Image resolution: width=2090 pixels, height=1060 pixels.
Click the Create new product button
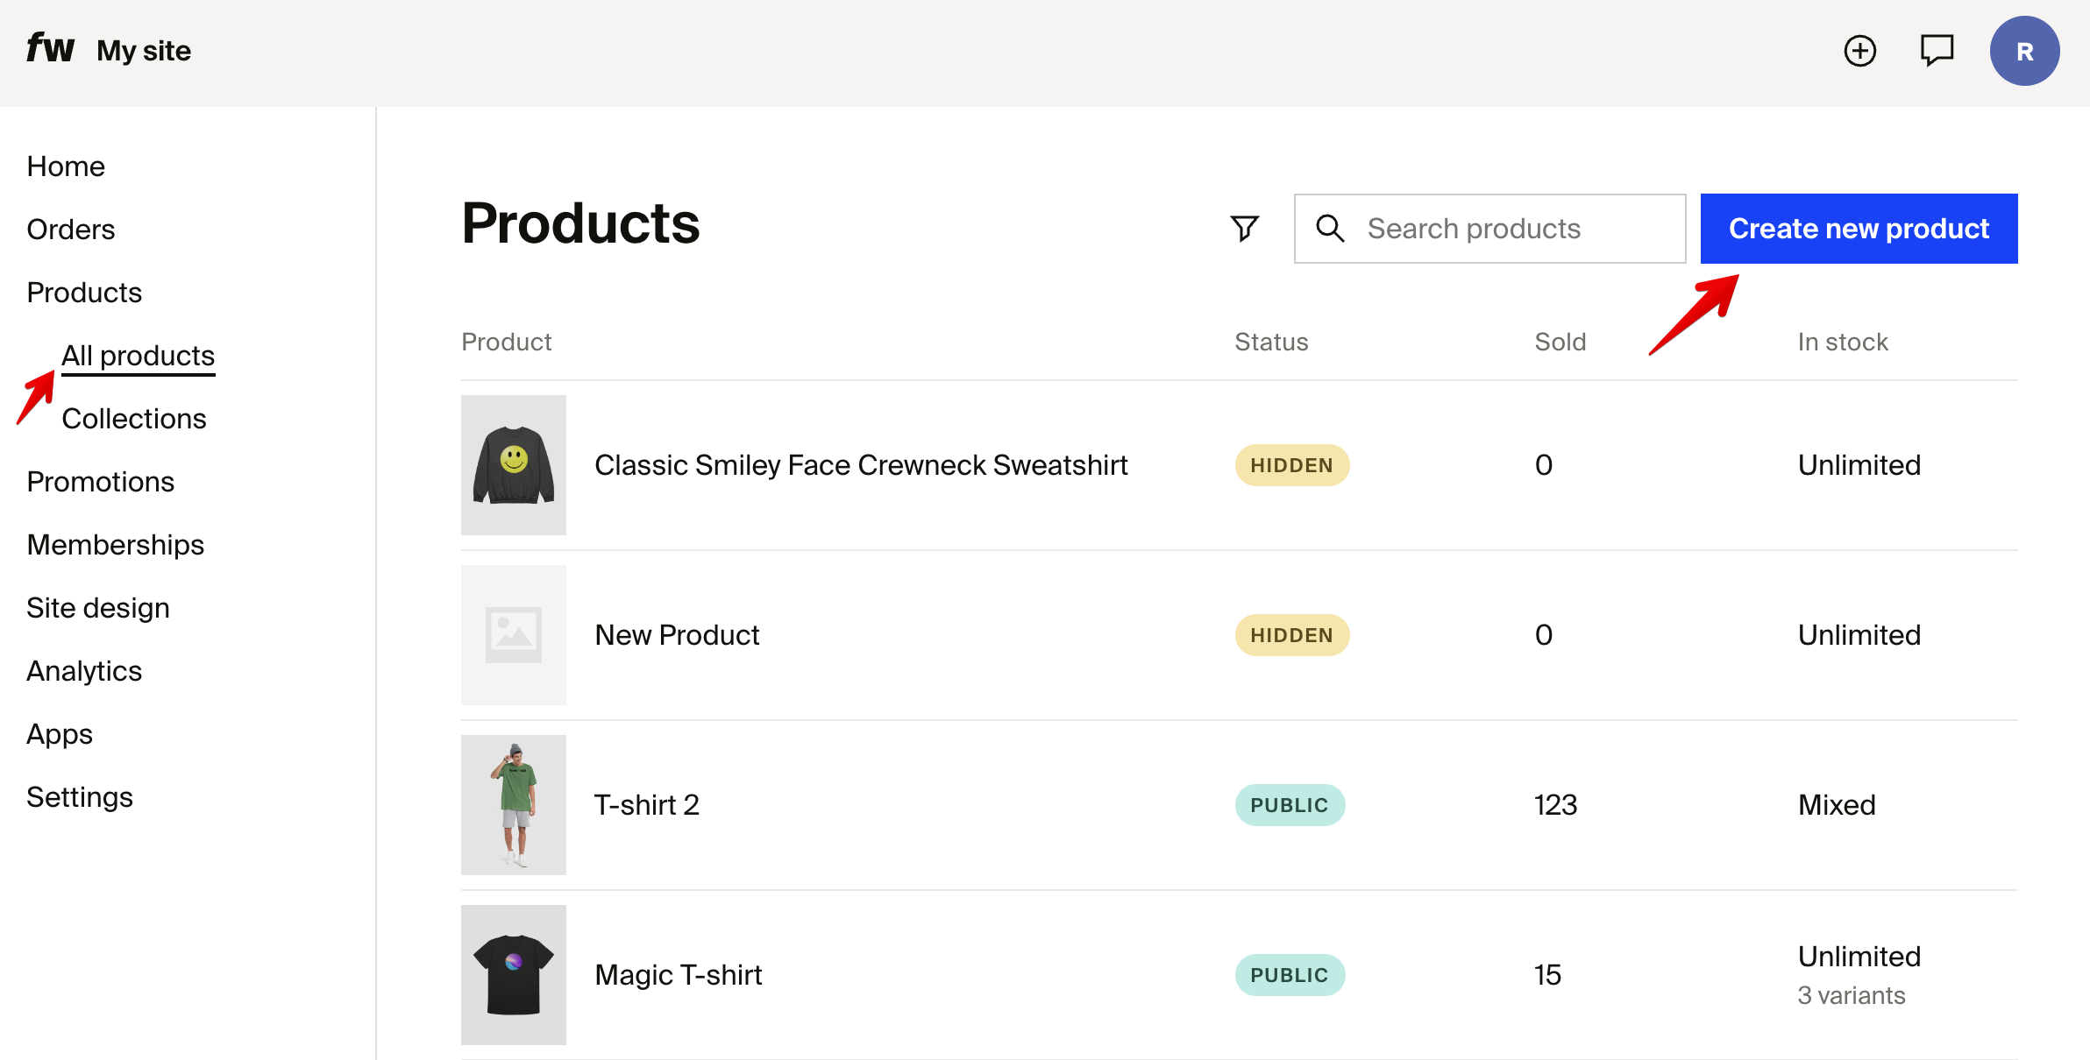1859,228
